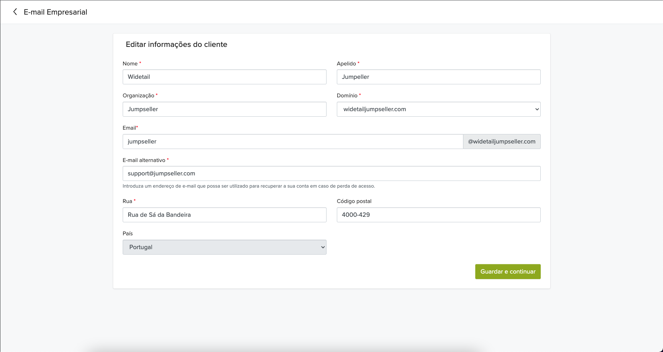
Task: Click the Apelido label text
Action: 346,63
